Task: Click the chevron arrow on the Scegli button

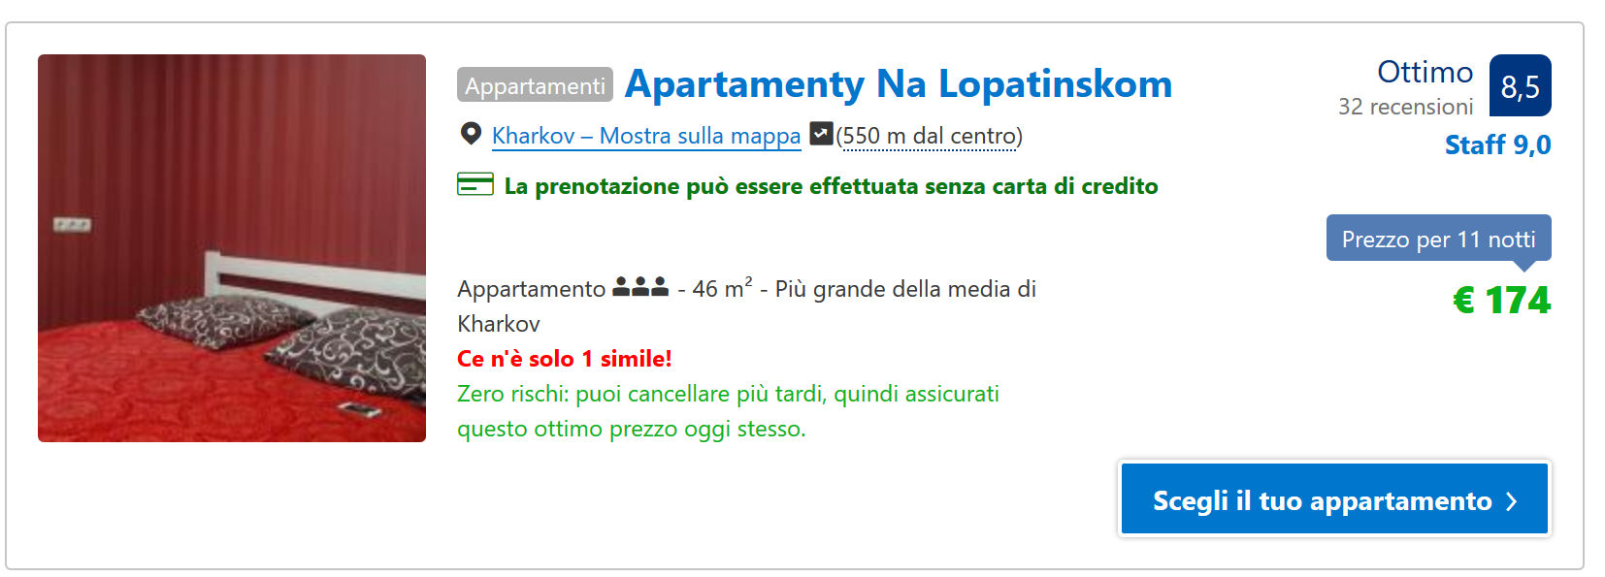Action: (1511, 501)
